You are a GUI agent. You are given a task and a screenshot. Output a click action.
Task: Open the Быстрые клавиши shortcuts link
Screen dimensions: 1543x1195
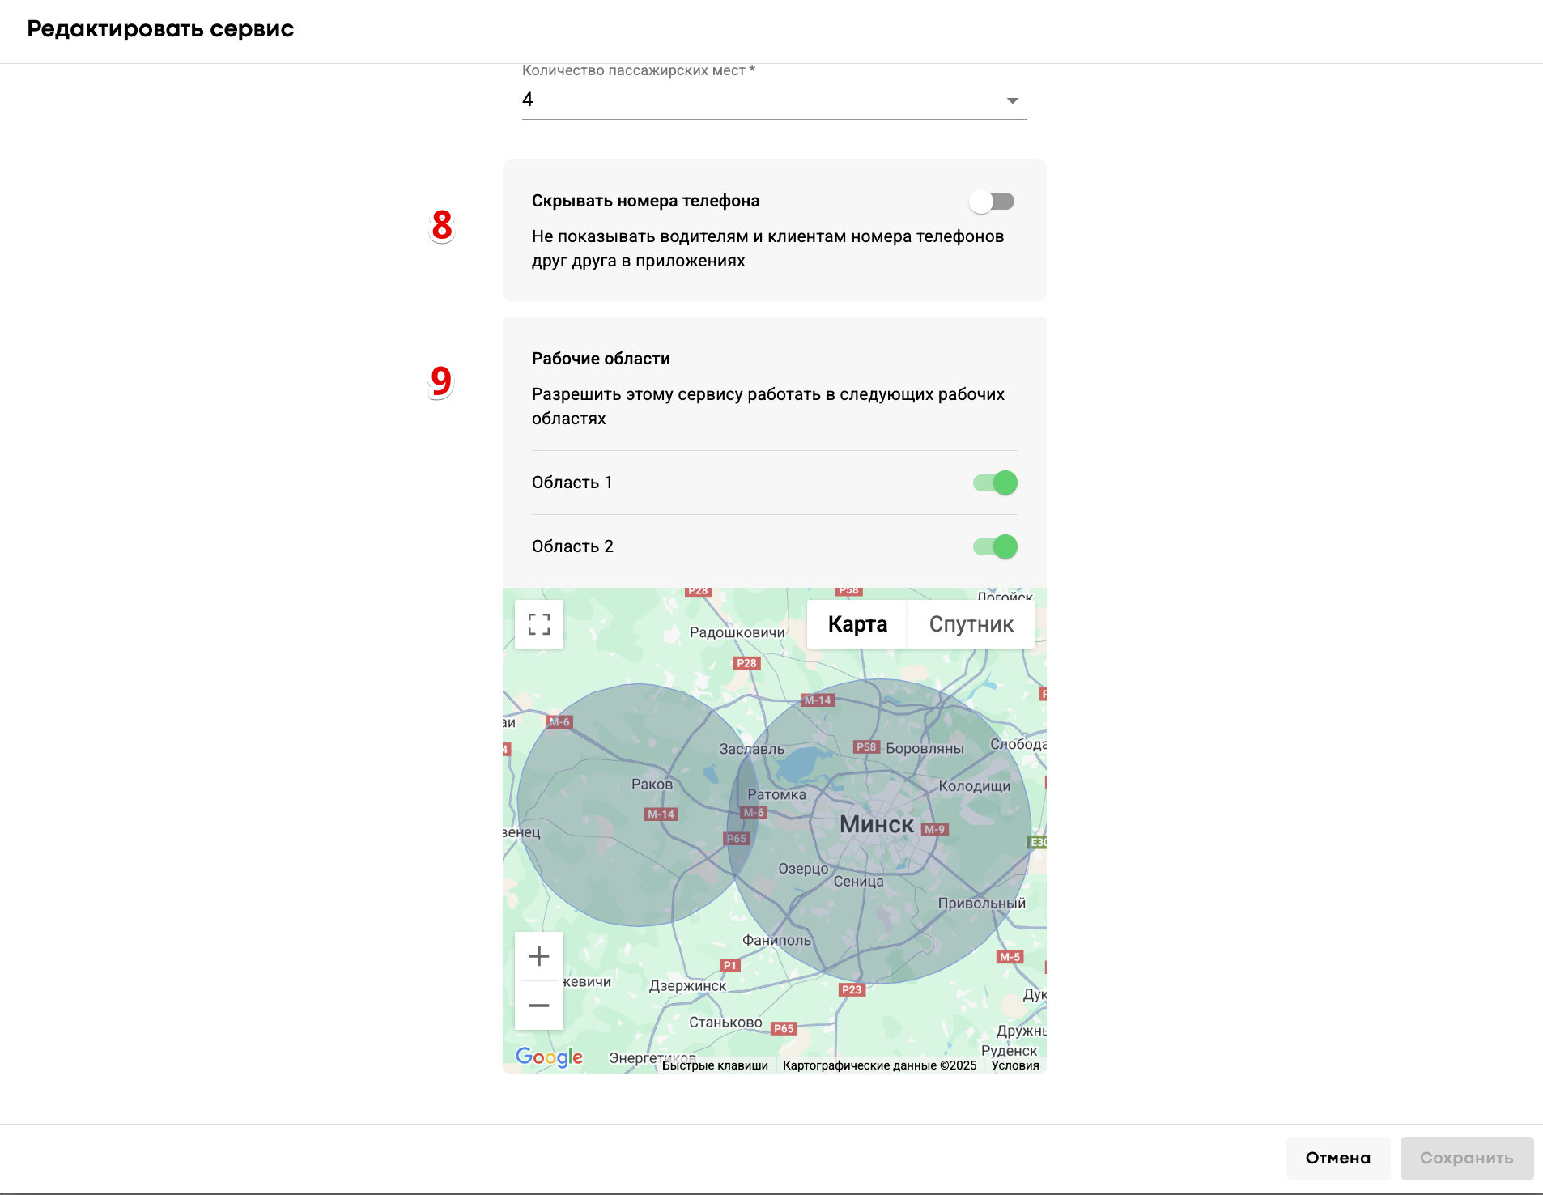tap(715, 1065)
